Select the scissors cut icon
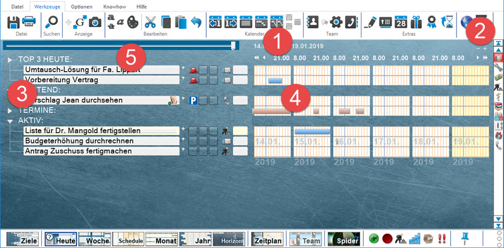The width and height of the screenshot is (504, 248). (151, 23)
